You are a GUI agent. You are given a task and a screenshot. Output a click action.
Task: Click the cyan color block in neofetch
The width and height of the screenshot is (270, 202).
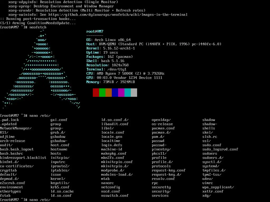128,93
